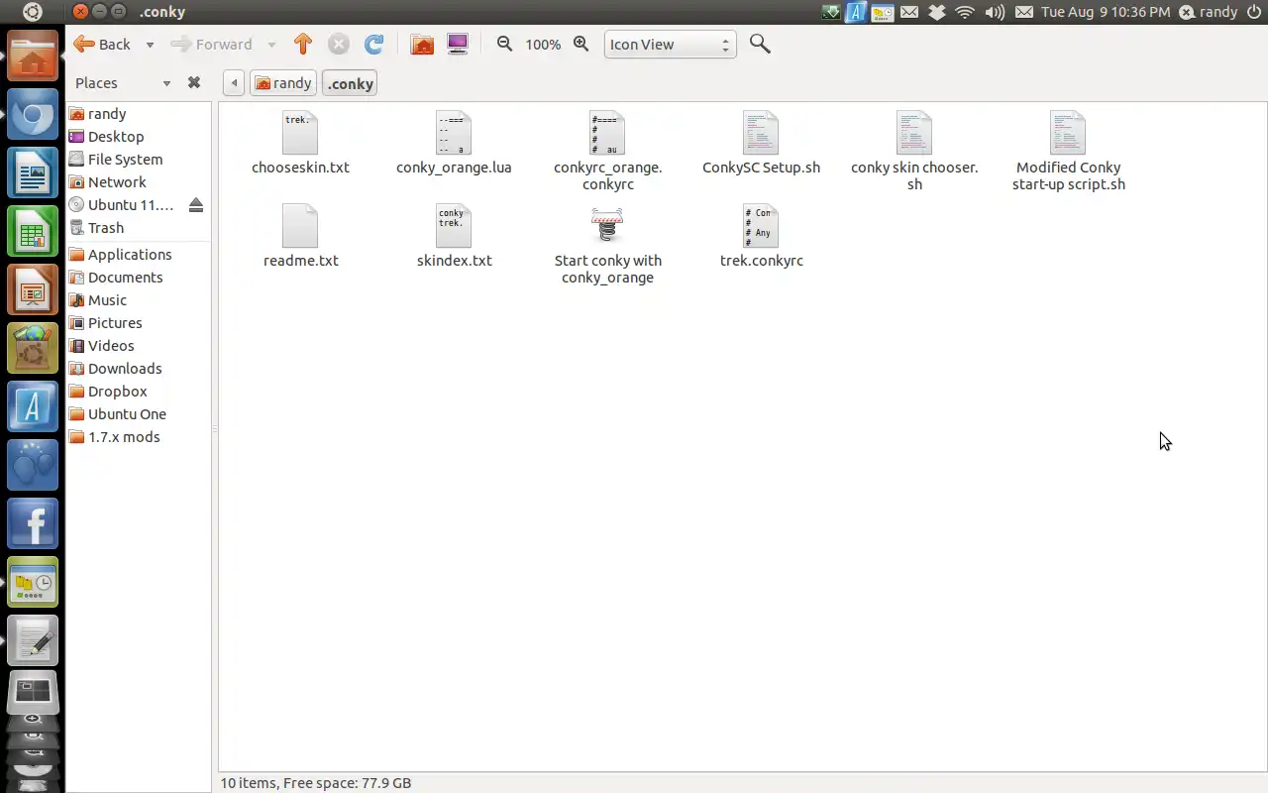Screen dimensions: 1268x793
Task: Open the Forward history dropdown arrow
Action: click(x=271, y=45)
